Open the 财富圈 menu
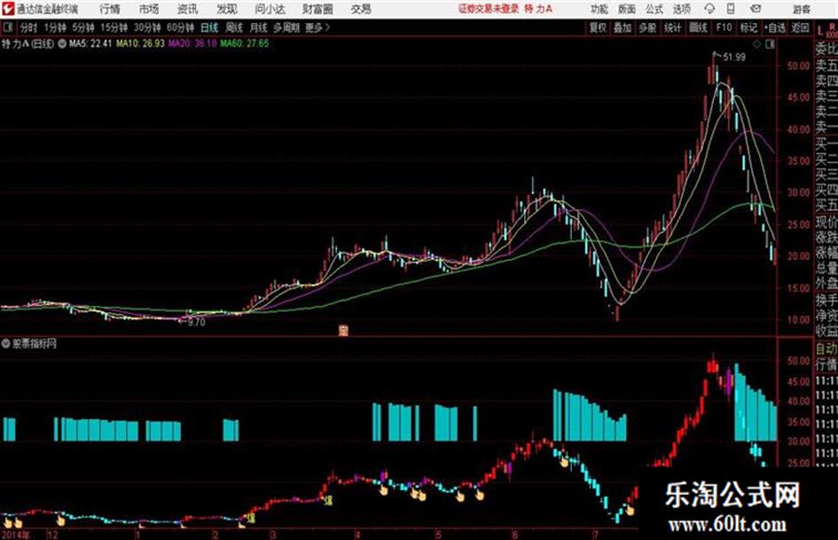Viewport: 838px width, 540px height. 317,9
